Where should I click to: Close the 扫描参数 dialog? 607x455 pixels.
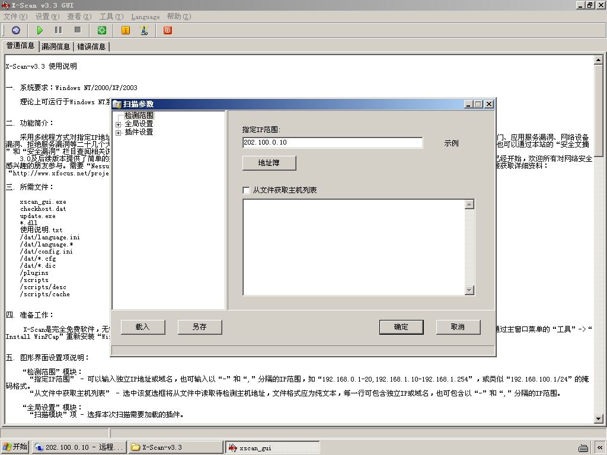coord(489,104)
